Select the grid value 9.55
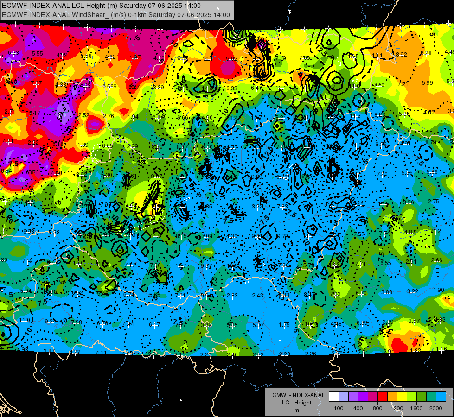 pos(183,58)
